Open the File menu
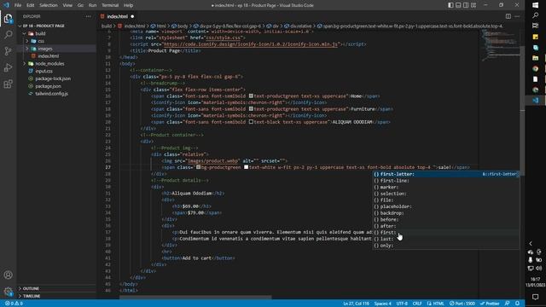Image resolution: width=546 pixels, height=307 pixels. click(x=18, y=5)
